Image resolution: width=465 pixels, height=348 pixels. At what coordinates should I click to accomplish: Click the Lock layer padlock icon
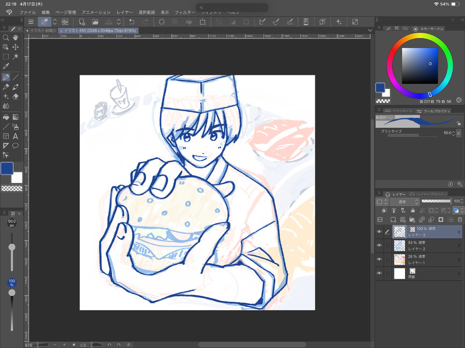click(x=413, y=210)
